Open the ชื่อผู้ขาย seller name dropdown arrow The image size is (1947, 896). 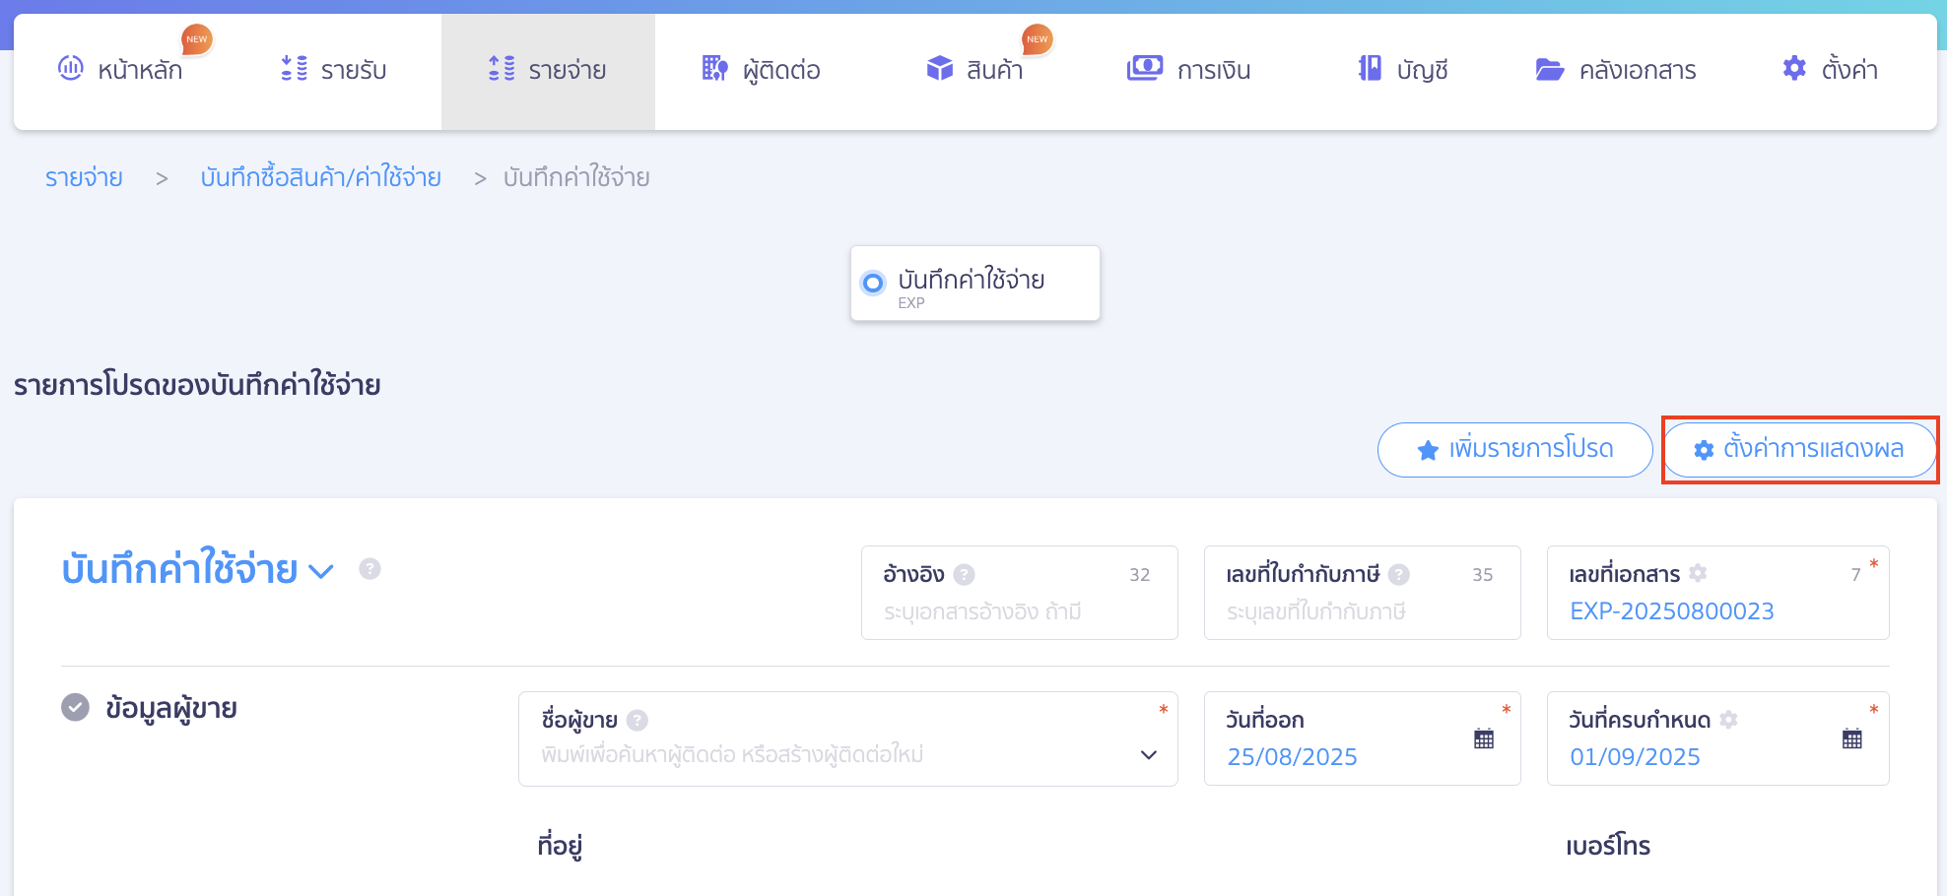(1148, 755)
